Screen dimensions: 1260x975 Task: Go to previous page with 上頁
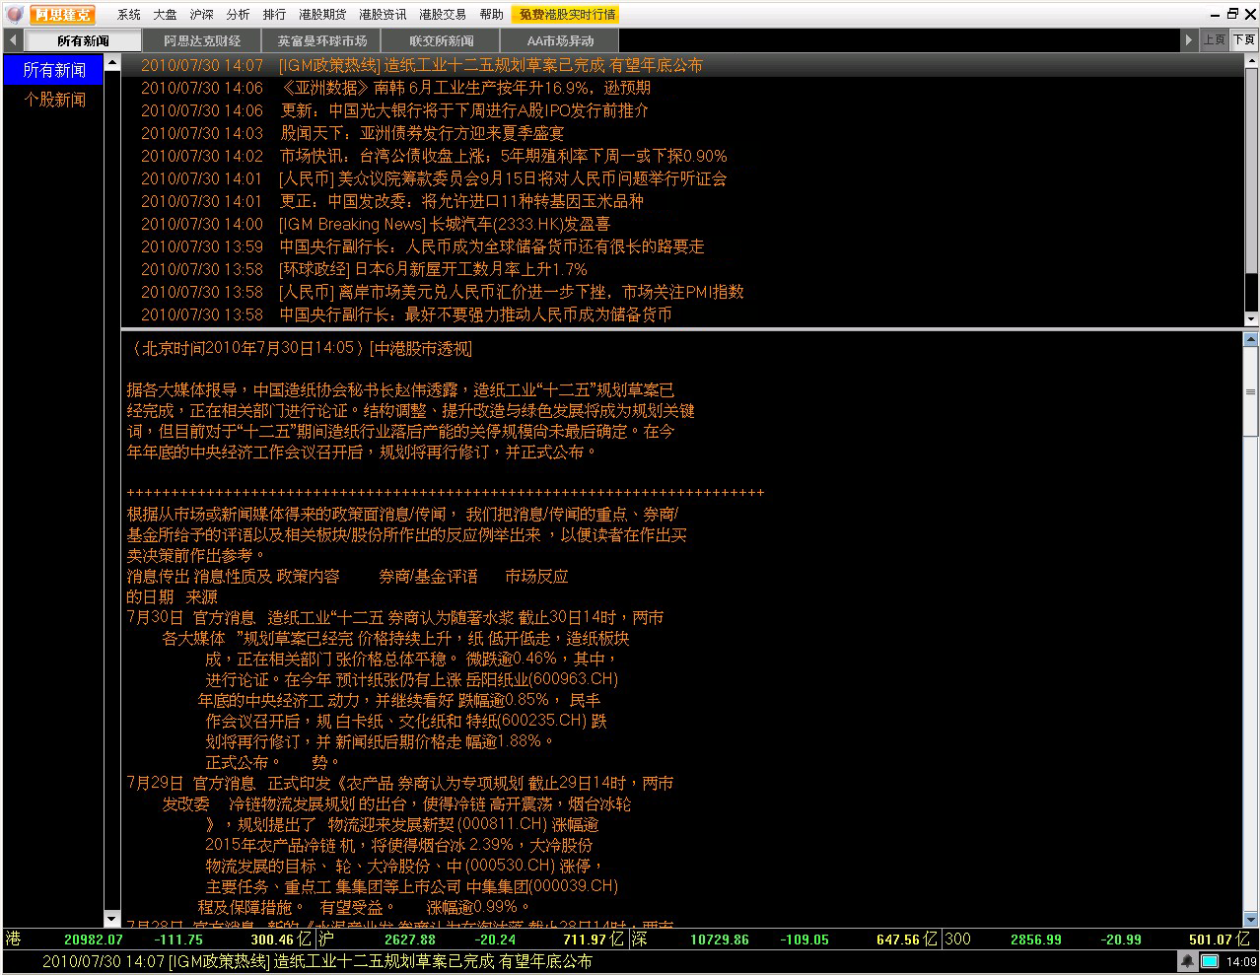(x=1214, y=40)
